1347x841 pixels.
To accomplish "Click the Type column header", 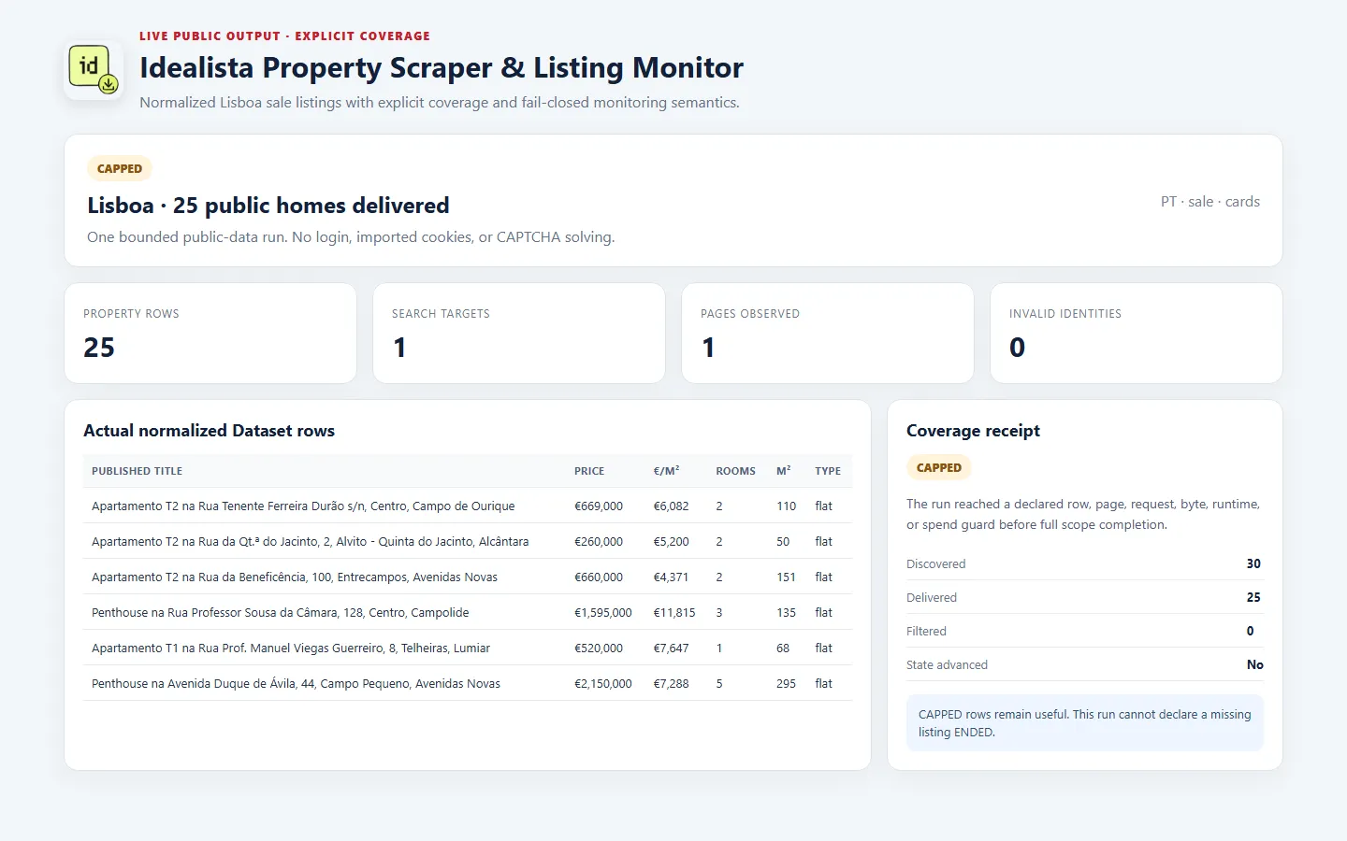I will point(828,472).
